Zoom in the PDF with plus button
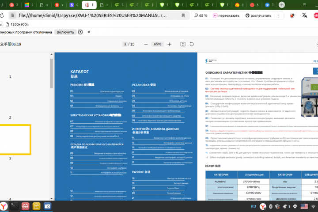 [169, 44]
